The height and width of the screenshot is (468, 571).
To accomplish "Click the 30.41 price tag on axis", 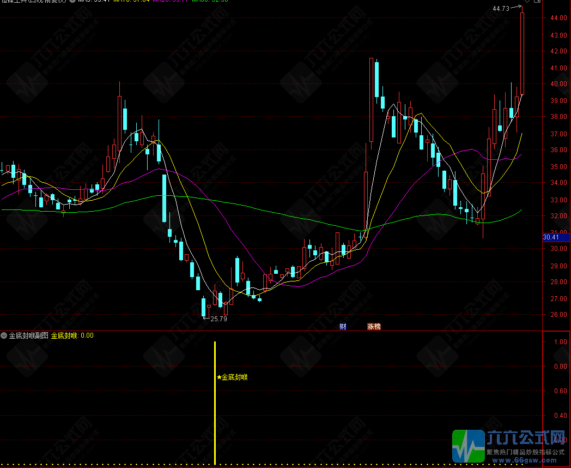I will tap(556, 237).
